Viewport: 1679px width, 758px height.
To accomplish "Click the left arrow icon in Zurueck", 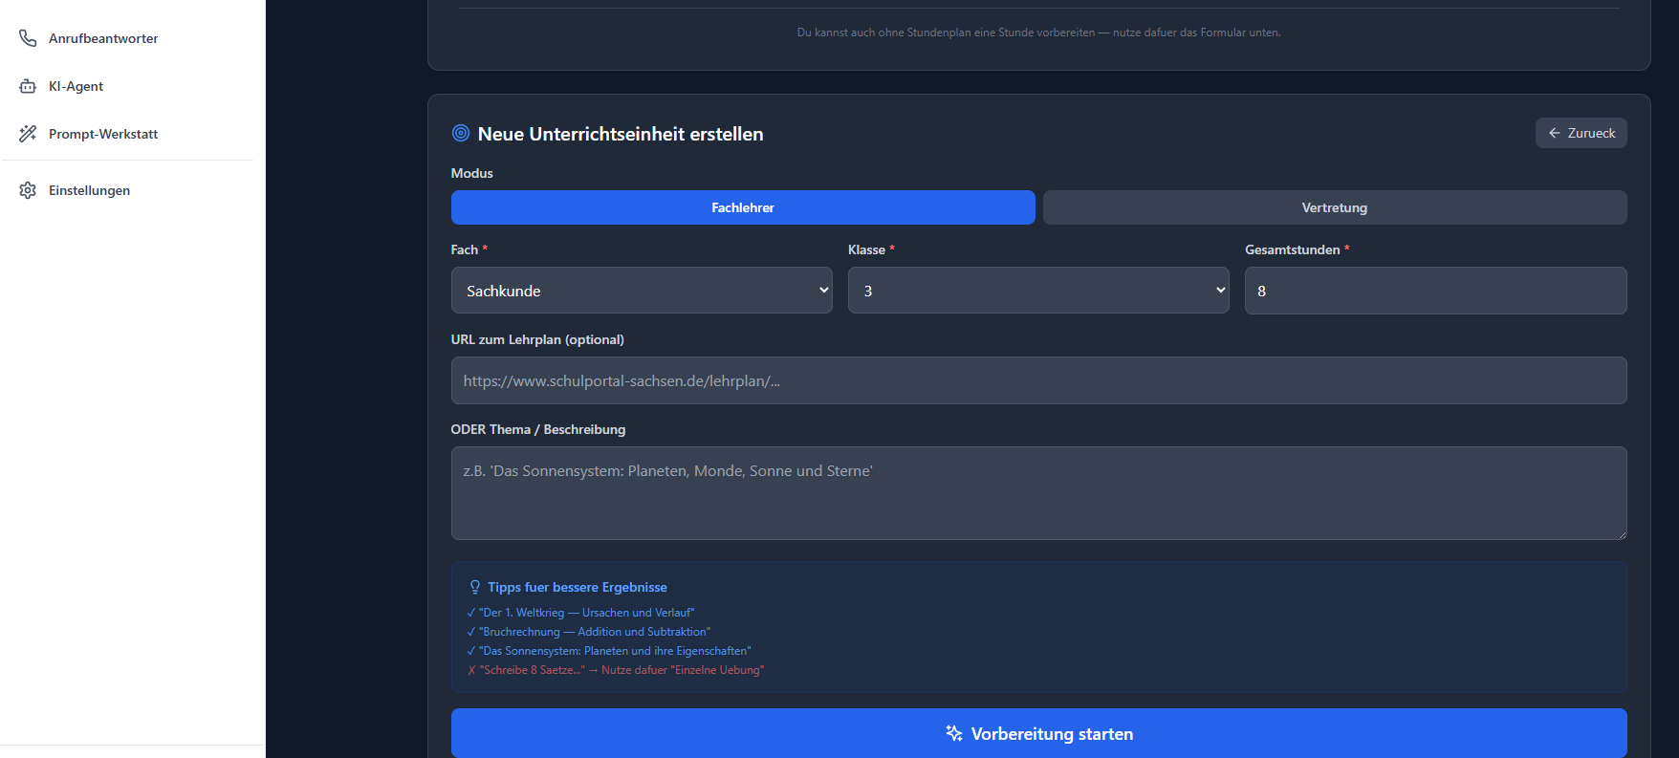I will point(1555,134).
